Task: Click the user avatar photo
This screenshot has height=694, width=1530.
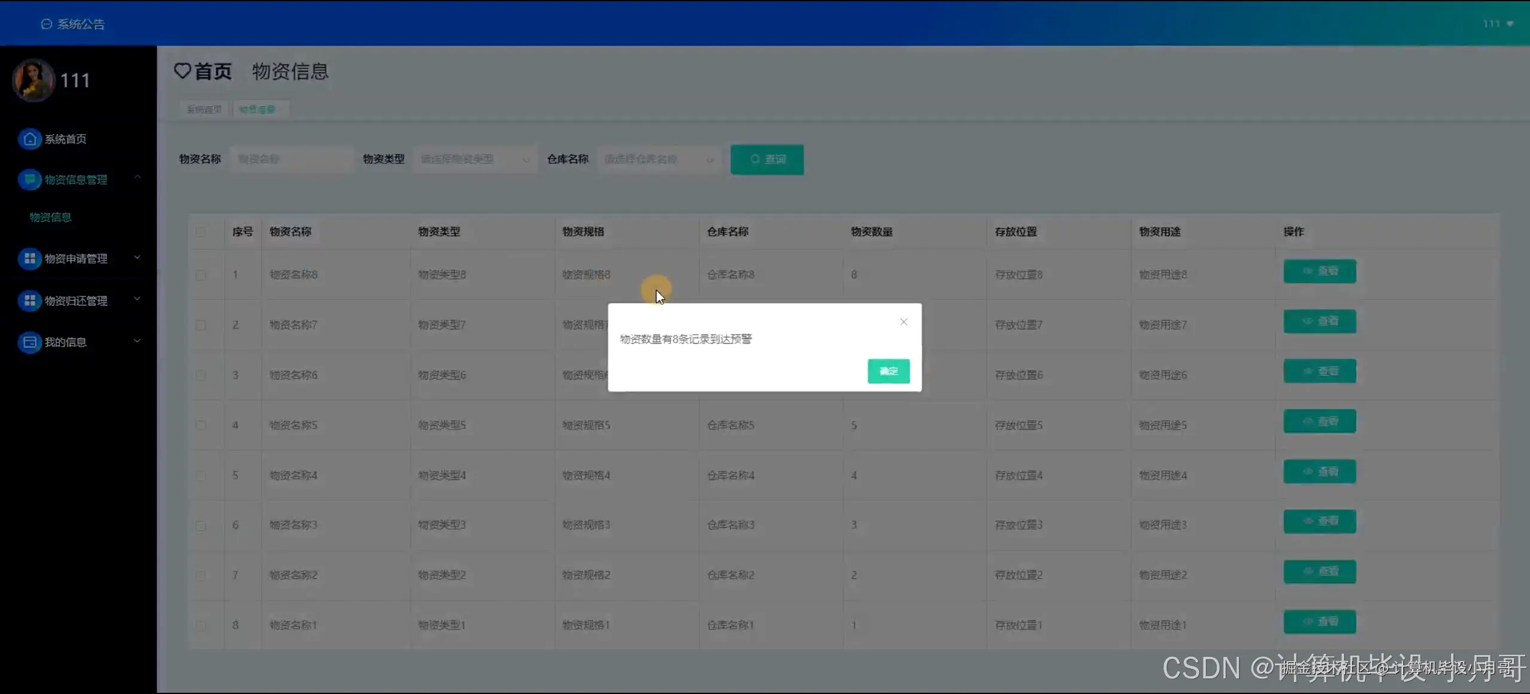Action: tap(33, 80)
